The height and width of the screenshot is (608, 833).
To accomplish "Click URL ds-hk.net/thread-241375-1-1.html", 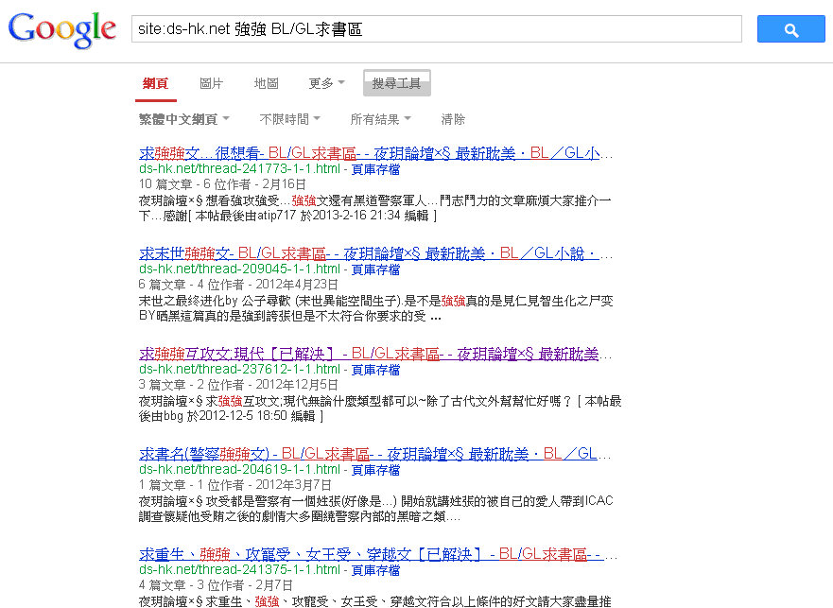I will (x=239, y=570).
